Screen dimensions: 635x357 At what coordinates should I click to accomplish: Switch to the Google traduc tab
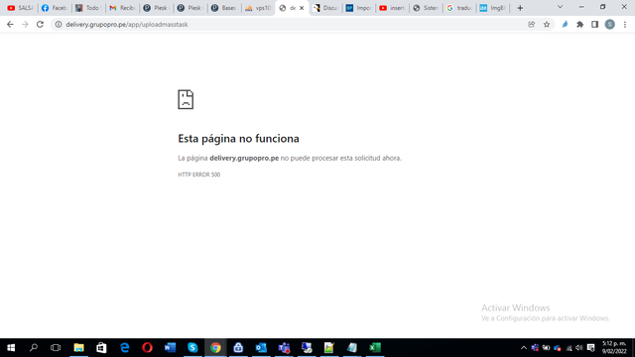[459, 8]
